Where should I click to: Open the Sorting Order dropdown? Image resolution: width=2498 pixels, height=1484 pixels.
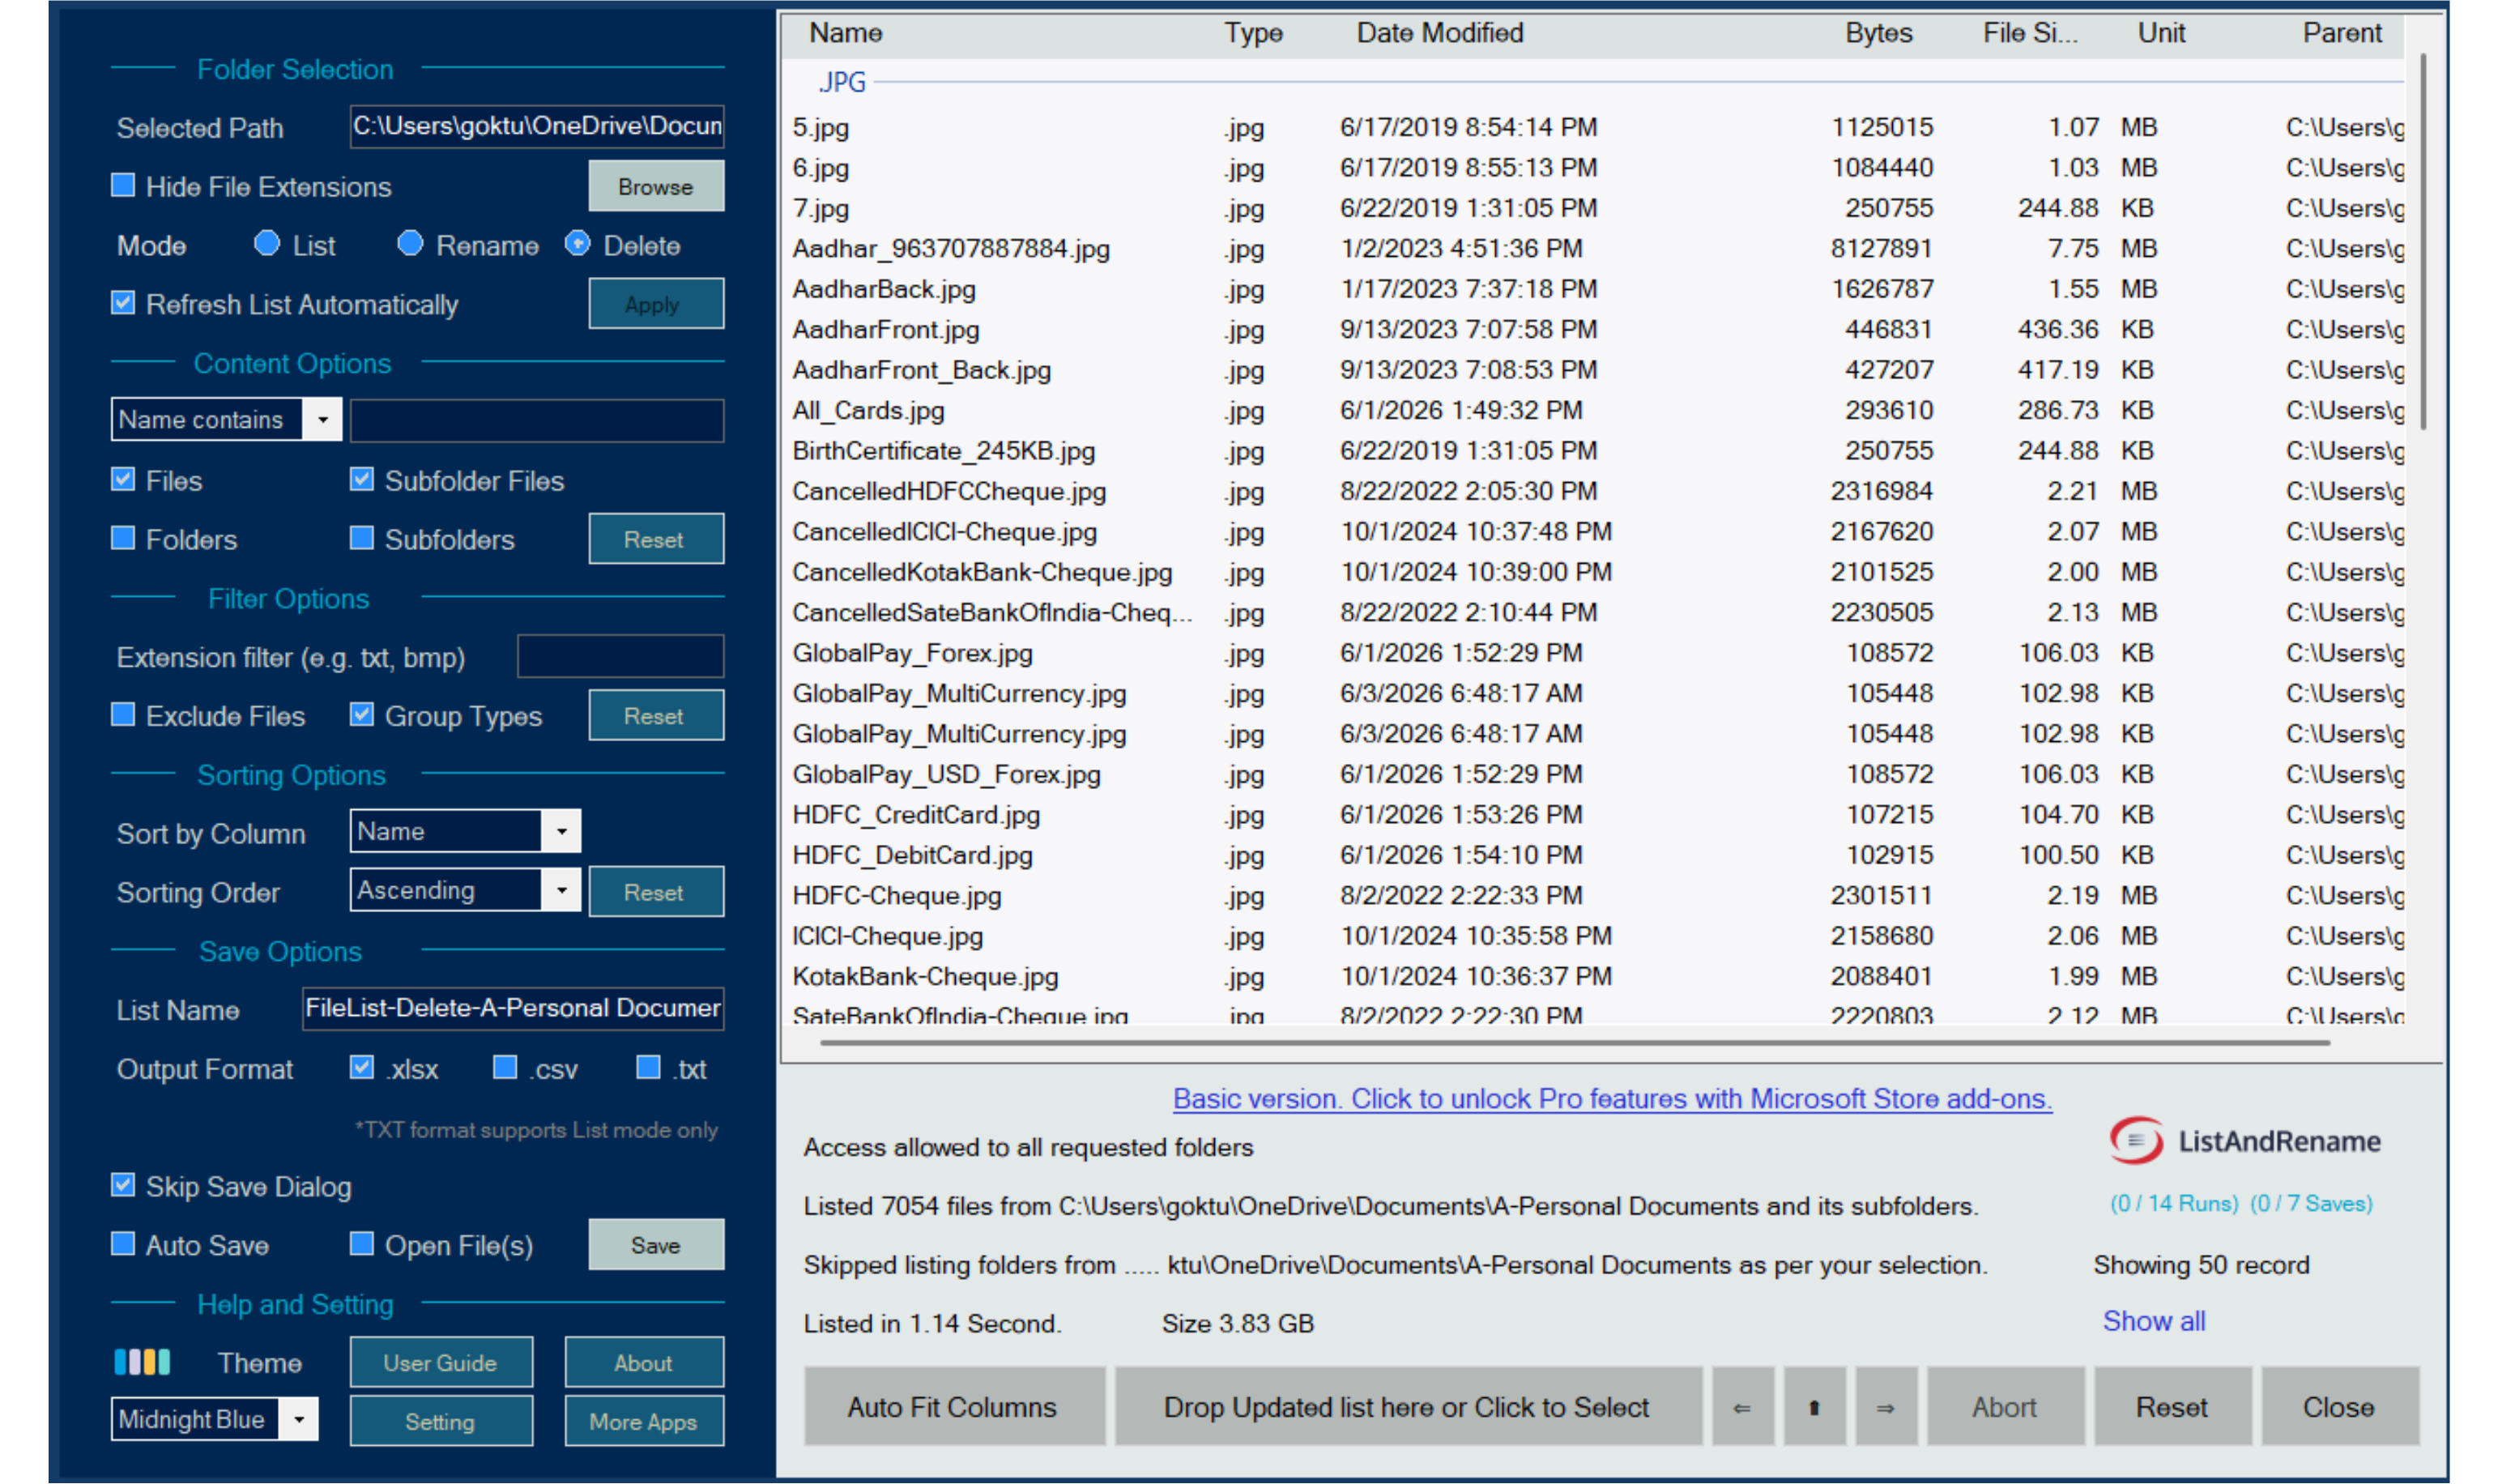pyautogui.click(x=562, y=889)
